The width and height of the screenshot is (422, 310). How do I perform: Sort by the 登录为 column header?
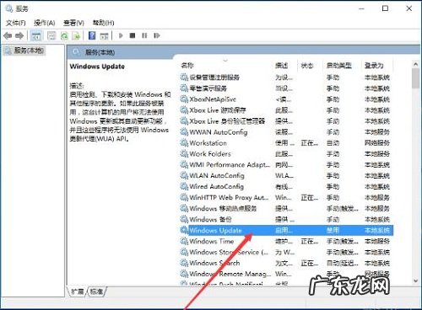point(374,66)
